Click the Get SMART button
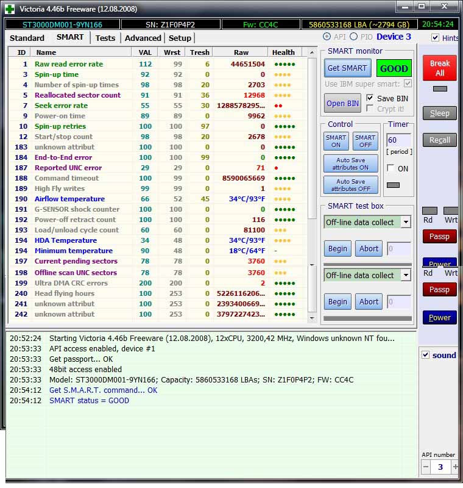Viewport: 463px width, 488px height. click(x=347, y=68)
